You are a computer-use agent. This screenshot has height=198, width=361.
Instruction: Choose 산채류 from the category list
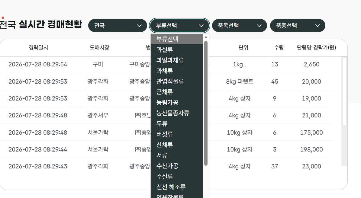pos(177,145)
